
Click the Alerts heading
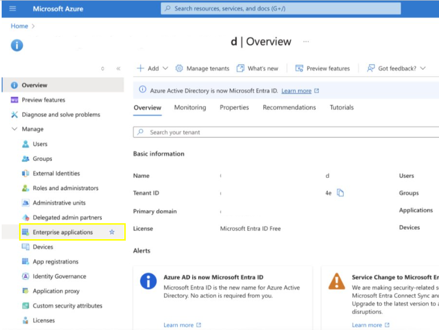(x=142, y=251)
